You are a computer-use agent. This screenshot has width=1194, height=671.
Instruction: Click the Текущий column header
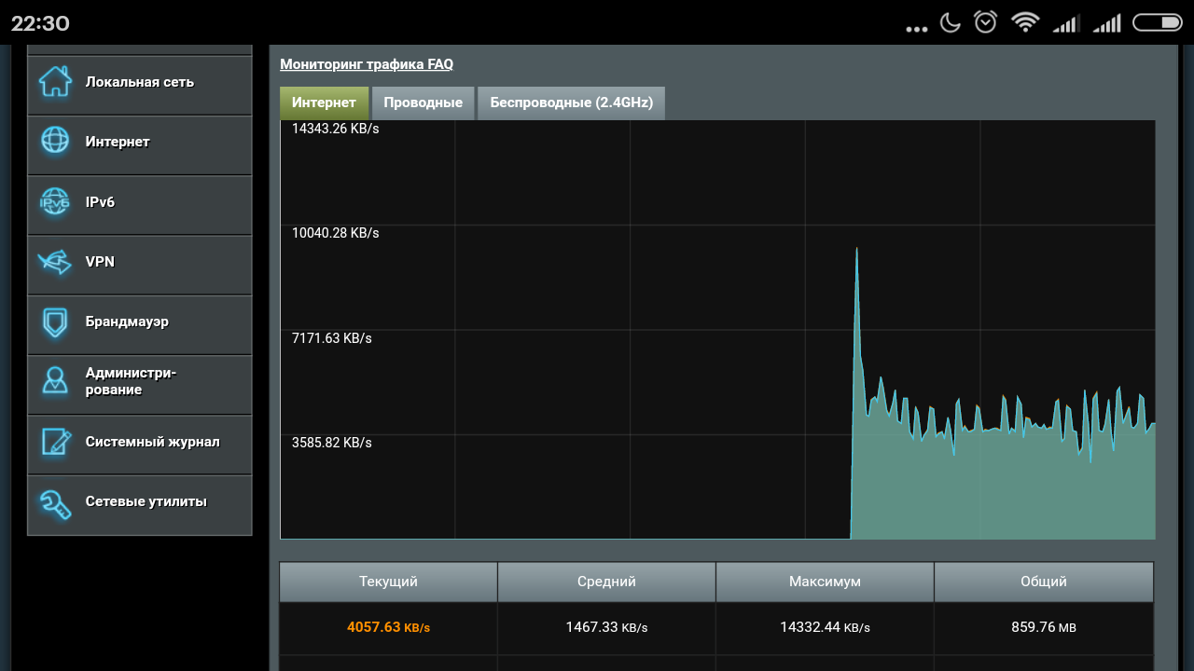click(388, 582)
